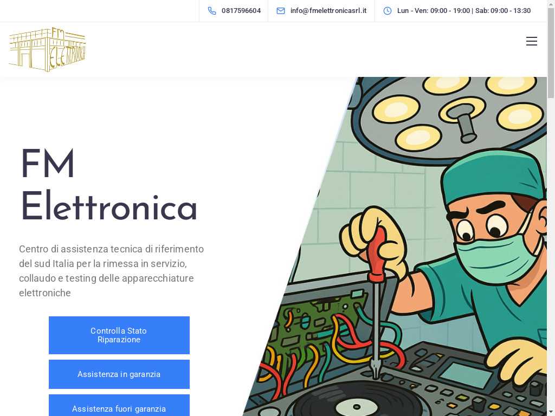Call phone number 0817596604
The width and height of the screenshot is (555, 416).
(x=241, y=11)
